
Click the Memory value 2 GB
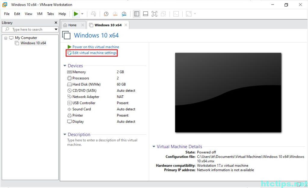coord(120,72)
